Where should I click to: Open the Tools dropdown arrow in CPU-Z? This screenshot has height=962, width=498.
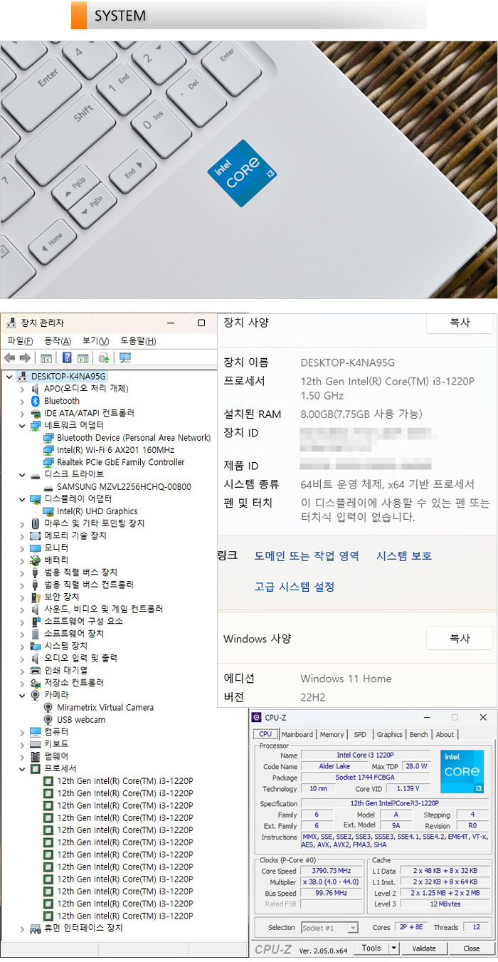pos(394,948)
